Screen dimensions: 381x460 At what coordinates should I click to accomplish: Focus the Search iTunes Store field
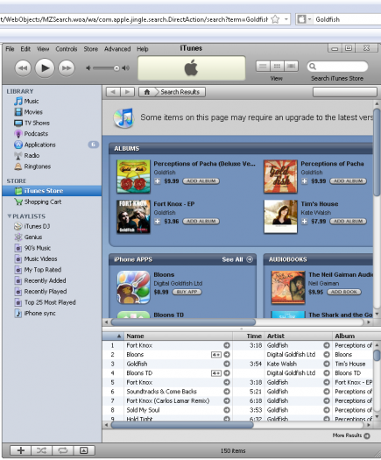click(x=337, y=67)
